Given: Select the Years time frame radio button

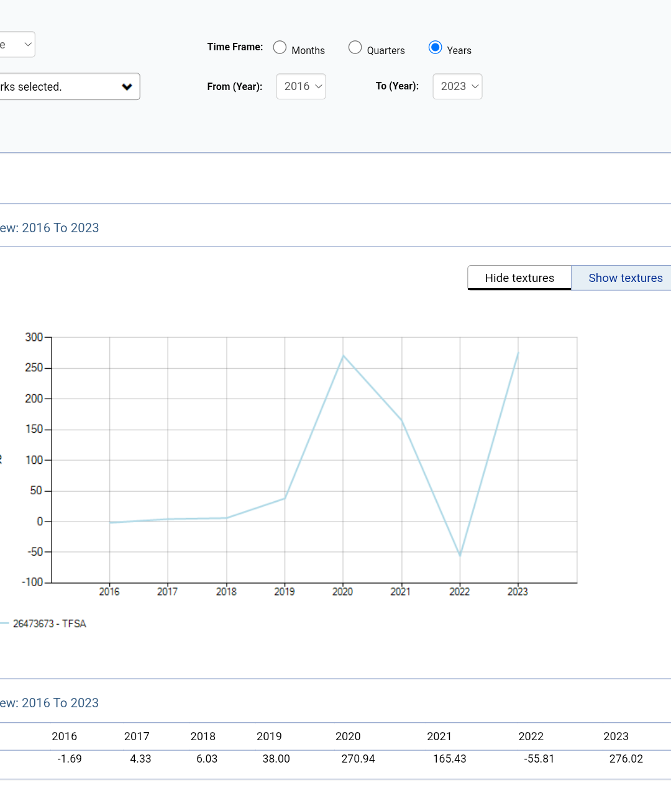Looking at the screenshot, I should click(436, 48).
